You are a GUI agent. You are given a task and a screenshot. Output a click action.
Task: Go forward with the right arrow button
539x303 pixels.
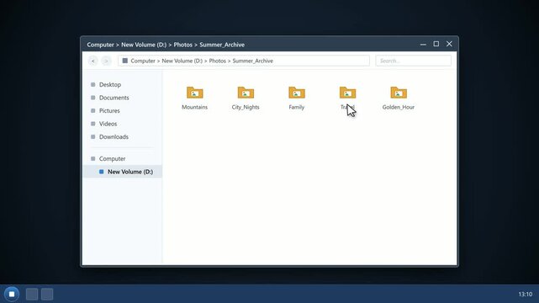(106, 61)
